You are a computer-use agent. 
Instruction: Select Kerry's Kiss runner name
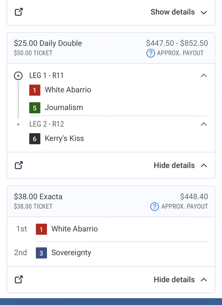(x=64, y=139)
